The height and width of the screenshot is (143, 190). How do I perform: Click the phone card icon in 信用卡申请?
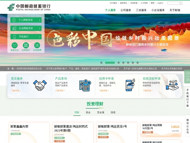(130, 85)
